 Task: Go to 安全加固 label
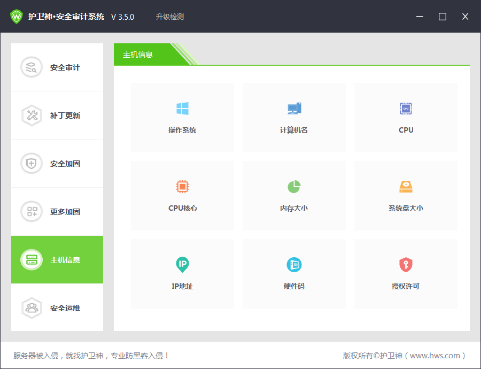tap(65, 164)
